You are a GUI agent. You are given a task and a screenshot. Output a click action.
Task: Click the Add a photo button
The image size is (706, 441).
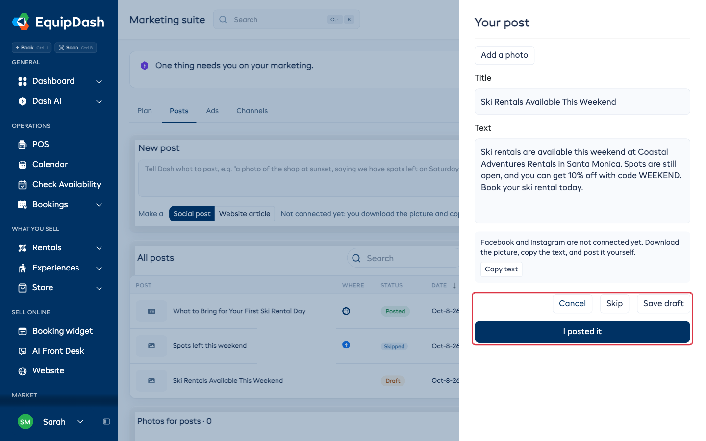click(504, 55)
